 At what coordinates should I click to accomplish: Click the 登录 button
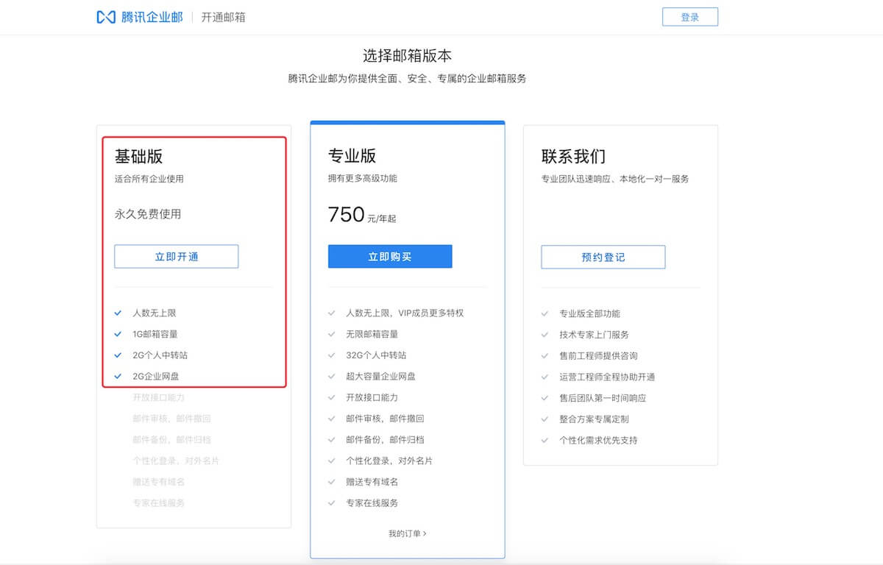click(x=689, y=16)
